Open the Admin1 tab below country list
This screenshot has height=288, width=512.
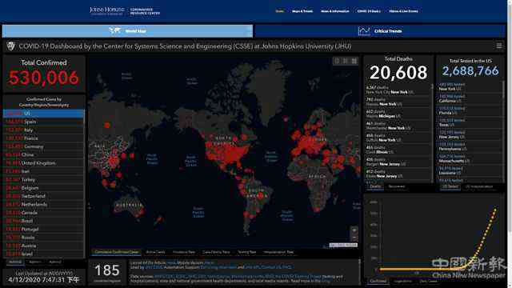pyautogui.click(x=35, y=262)
